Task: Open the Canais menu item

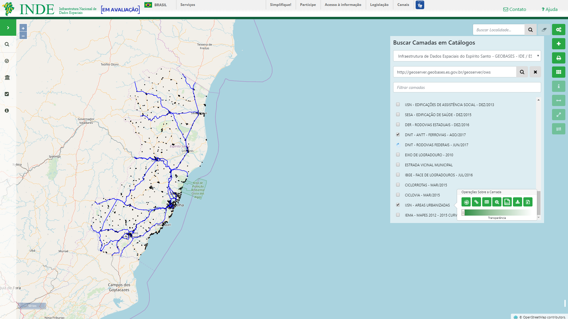Action: tap(403, 5)
